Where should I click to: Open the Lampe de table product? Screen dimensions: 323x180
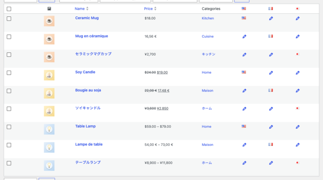(x=89, y=144)
